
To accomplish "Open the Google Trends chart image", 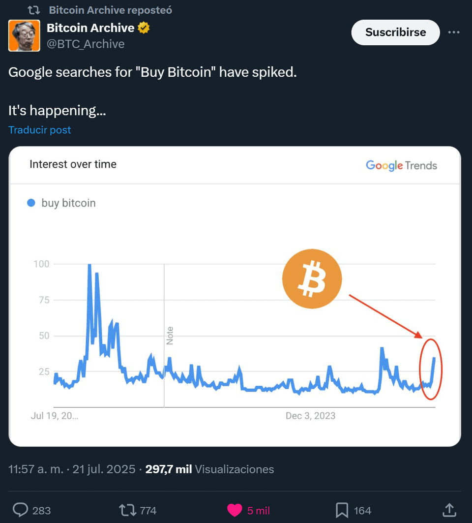I will (x=235, y=296).
